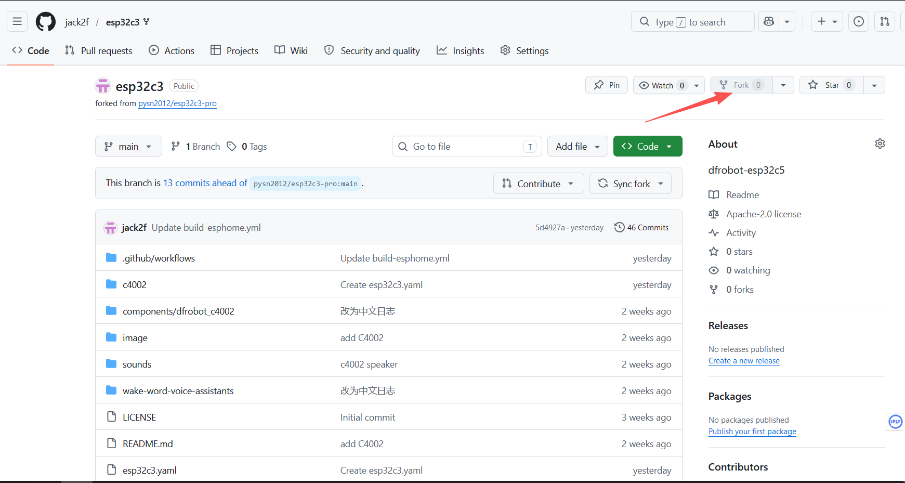905x483 pixels.
Task: Open the c4002 folder
Action: point(135,285)
